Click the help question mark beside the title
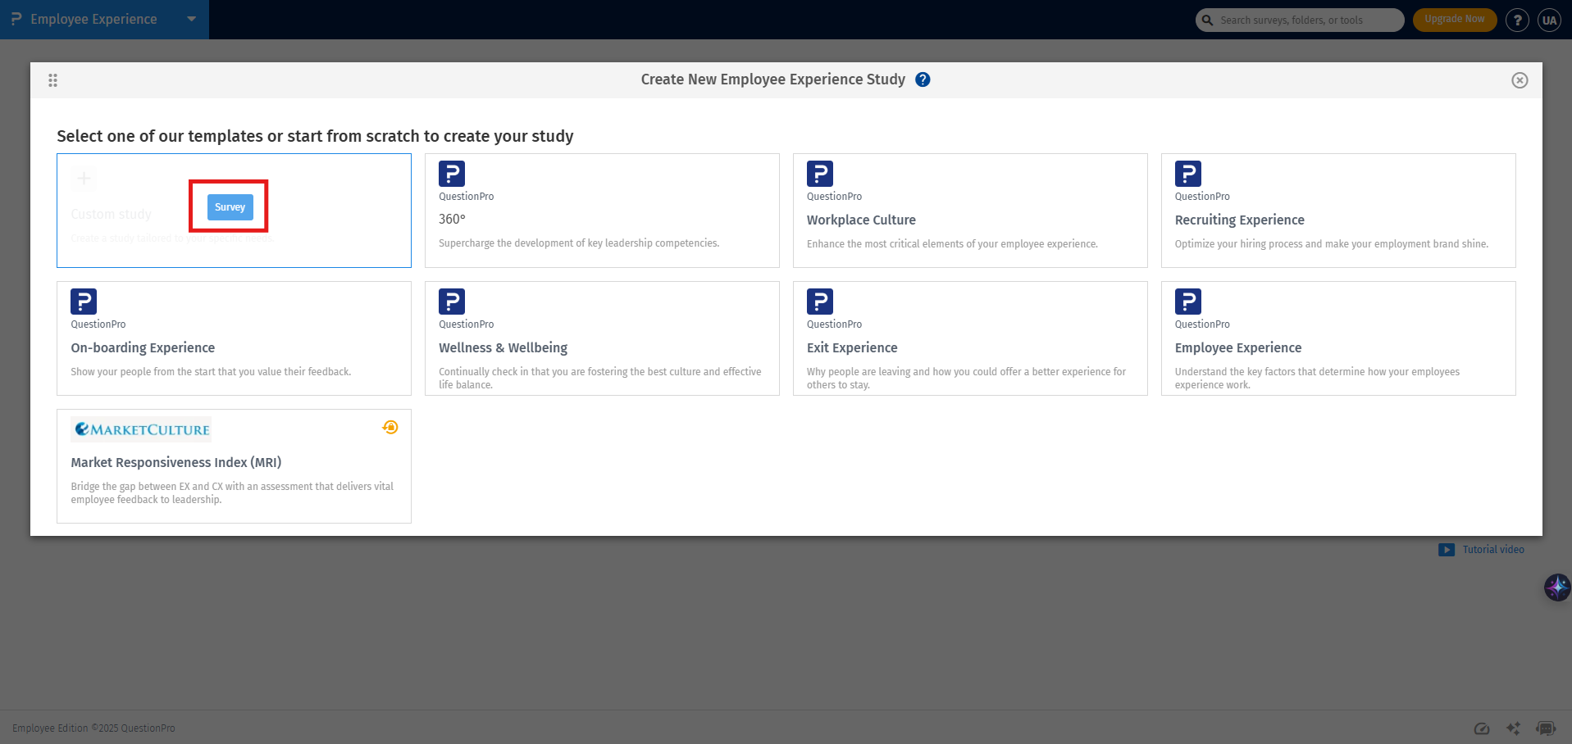Viewport: 1572px width, 744px height. pyautogui.click(x=922, y=79)
